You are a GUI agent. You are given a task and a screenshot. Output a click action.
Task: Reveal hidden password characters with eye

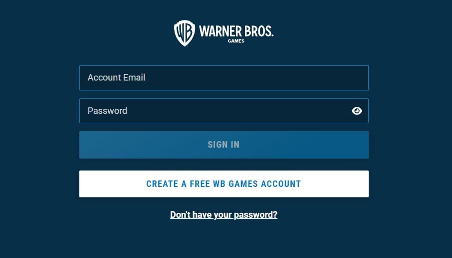tap(357, 111)
